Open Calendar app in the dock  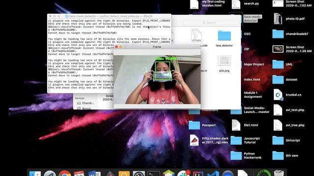(79, 174)
